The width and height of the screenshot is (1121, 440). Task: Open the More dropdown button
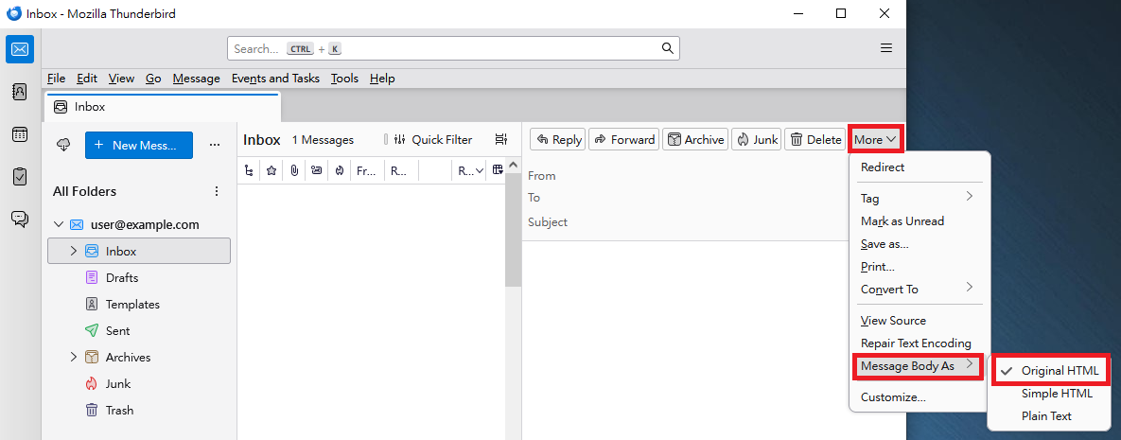pyautogui.click(x=876, y=139)
